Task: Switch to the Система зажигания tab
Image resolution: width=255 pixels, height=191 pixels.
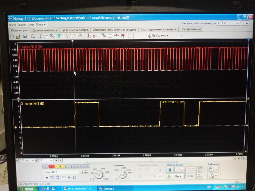Action: point(45,30)
